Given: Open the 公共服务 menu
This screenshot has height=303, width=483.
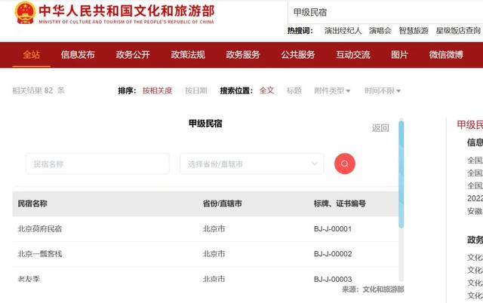Looking at the screenshot, I should click(298, 55).
